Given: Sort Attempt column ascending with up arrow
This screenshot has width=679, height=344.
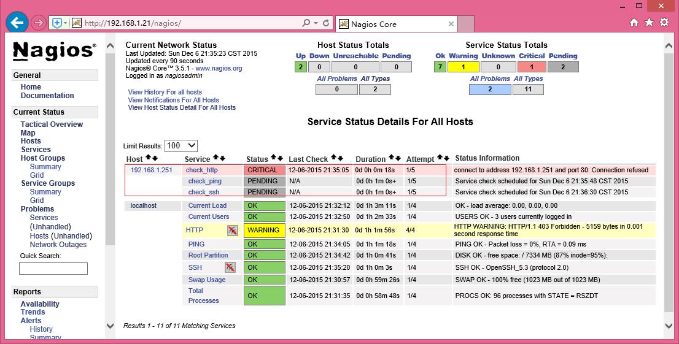Looking at the screenshot, I should pos(440,158).
